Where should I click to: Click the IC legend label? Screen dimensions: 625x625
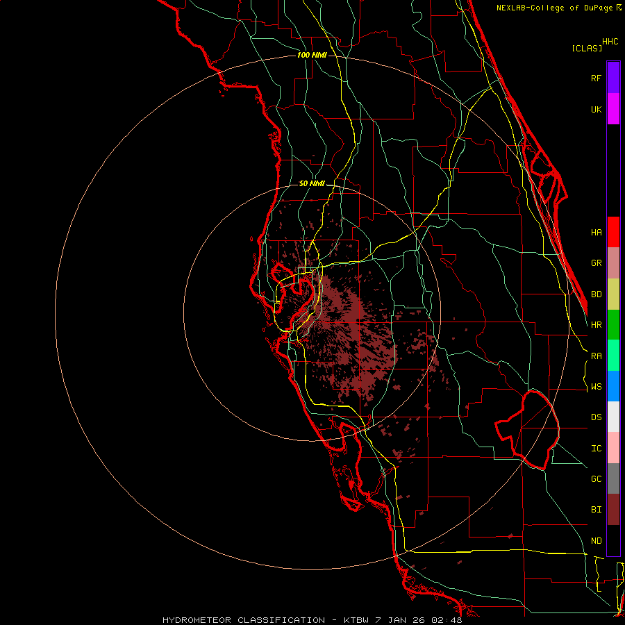(597, 449)
